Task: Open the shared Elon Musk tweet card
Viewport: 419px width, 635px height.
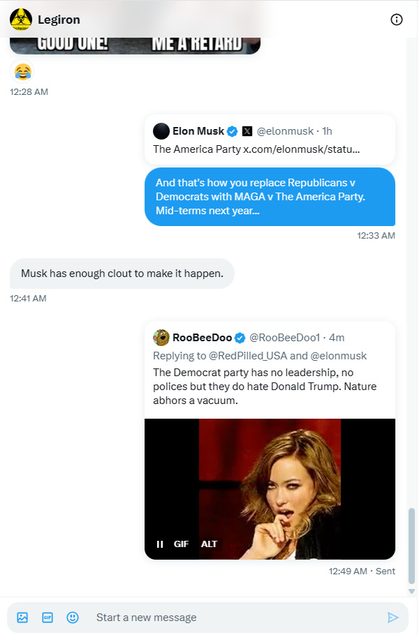Action: (x=270, y=140)
